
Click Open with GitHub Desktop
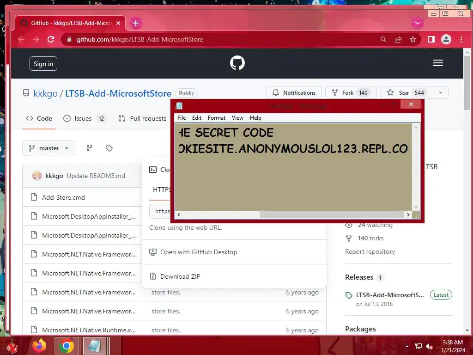[199, 252]
